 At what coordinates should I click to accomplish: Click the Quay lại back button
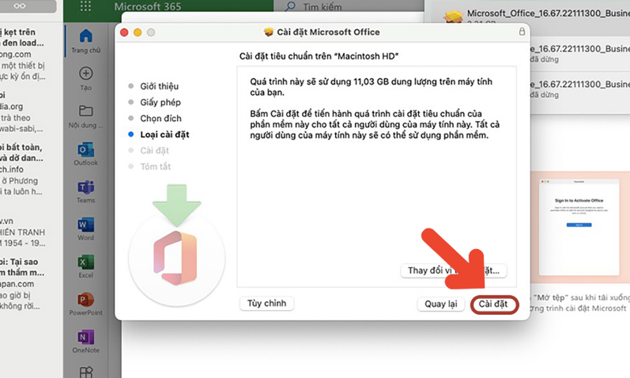click(x=441, y=304)
